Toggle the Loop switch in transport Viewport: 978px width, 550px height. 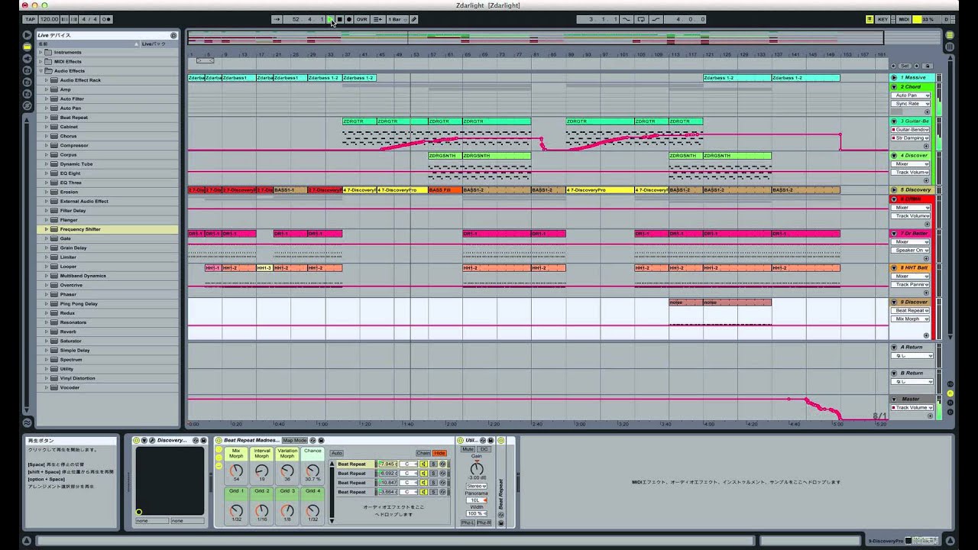(641, 19)
